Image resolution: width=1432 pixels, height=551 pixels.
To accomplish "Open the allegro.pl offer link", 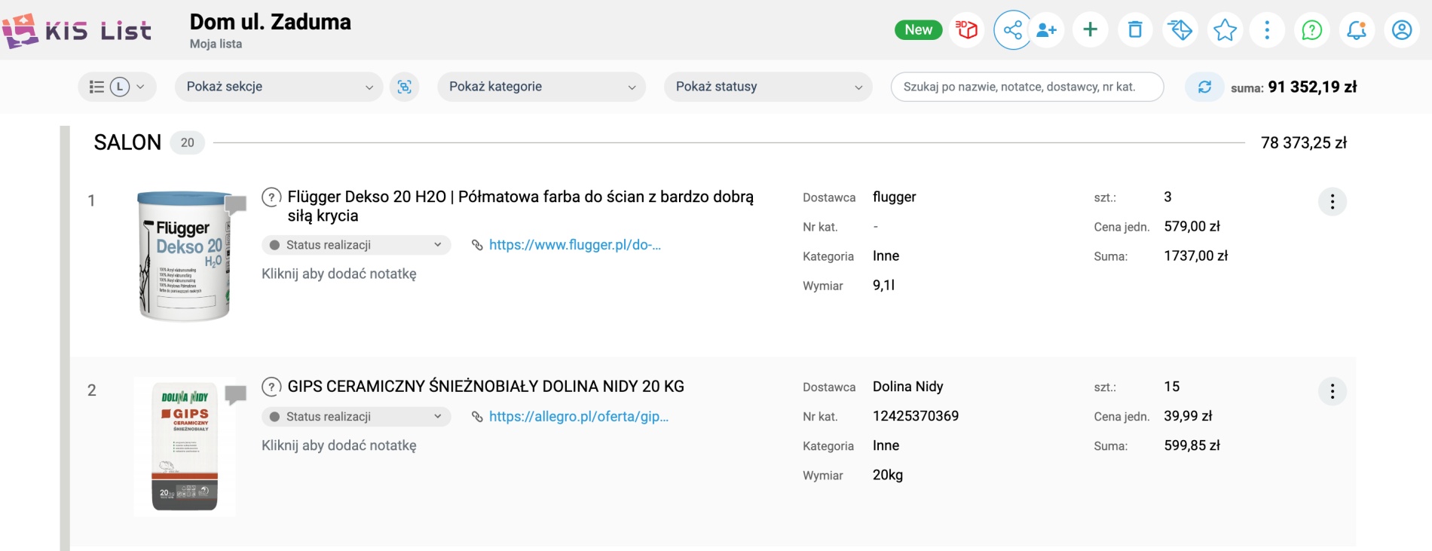I will click(x=578, y=417).
